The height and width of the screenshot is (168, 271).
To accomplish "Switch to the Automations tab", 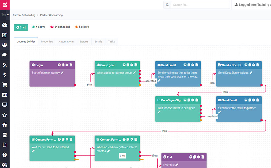I will tap(66, 42).
